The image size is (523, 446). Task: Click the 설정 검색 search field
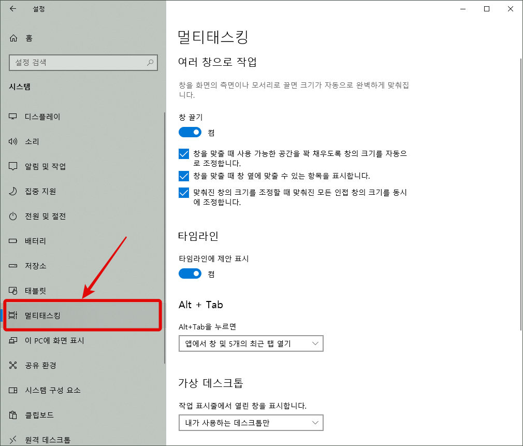(x=83, y=62)
